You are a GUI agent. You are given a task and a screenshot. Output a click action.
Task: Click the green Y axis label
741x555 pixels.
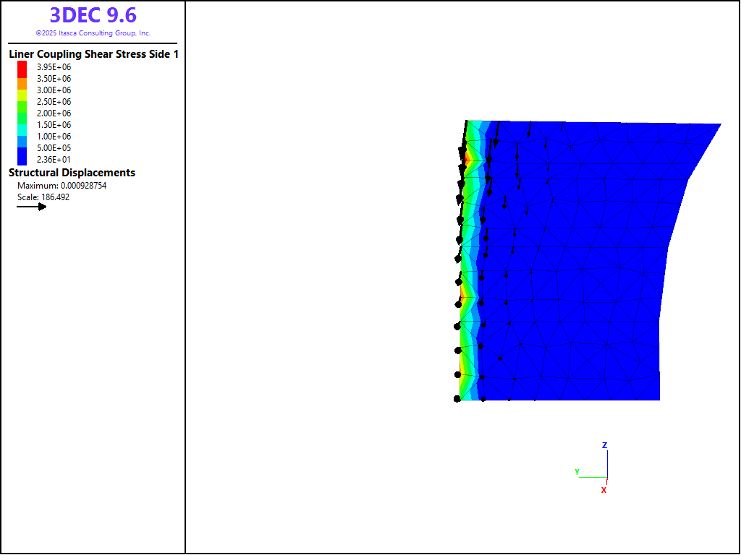(x=577, y=472)
